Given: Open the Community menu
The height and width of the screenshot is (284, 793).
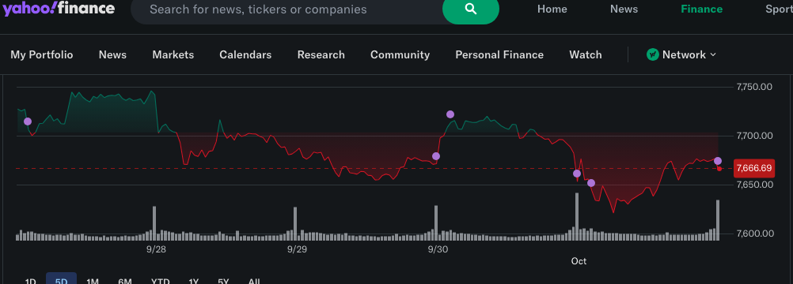Looking at the screenshot, I should coord(400,54).
